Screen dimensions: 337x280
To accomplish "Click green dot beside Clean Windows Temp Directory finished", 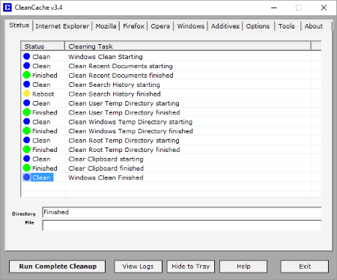I will pyautogui.click(x=27, y=131).
